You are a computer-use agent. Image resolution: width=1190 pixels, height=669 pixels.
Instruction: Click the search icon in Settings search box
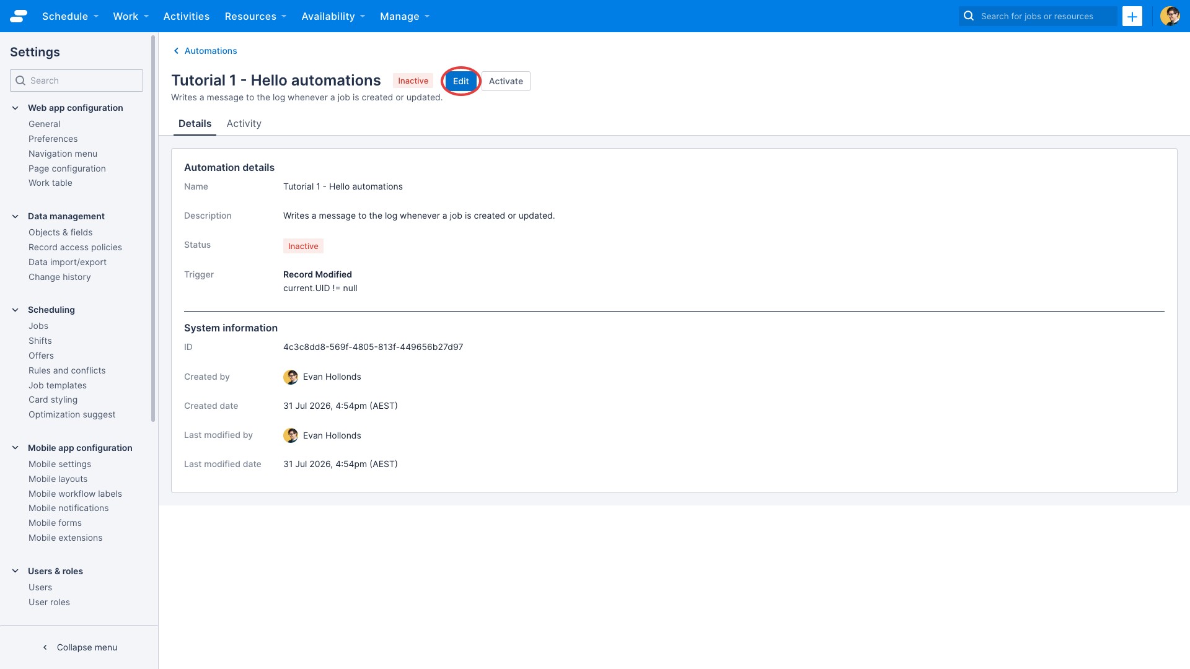point(20,81)
